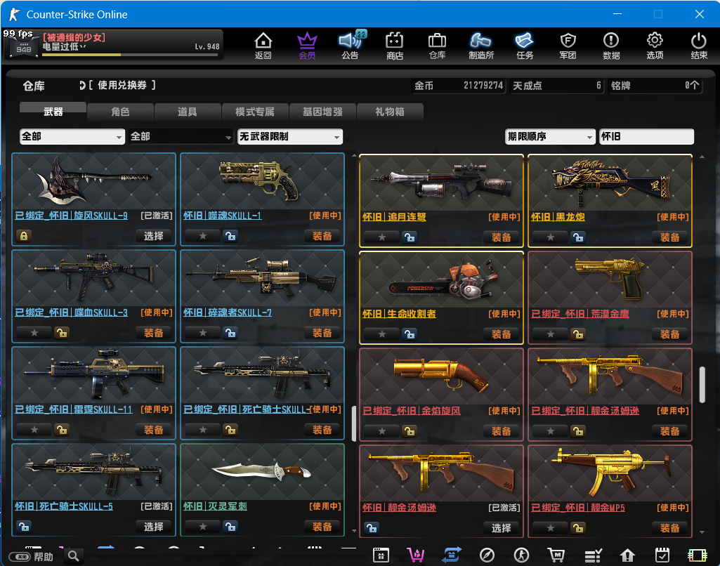Switch to the 基因增强 tab
Image resolution: width=720 pixels, height=566 pixels.
click(322, 112)
